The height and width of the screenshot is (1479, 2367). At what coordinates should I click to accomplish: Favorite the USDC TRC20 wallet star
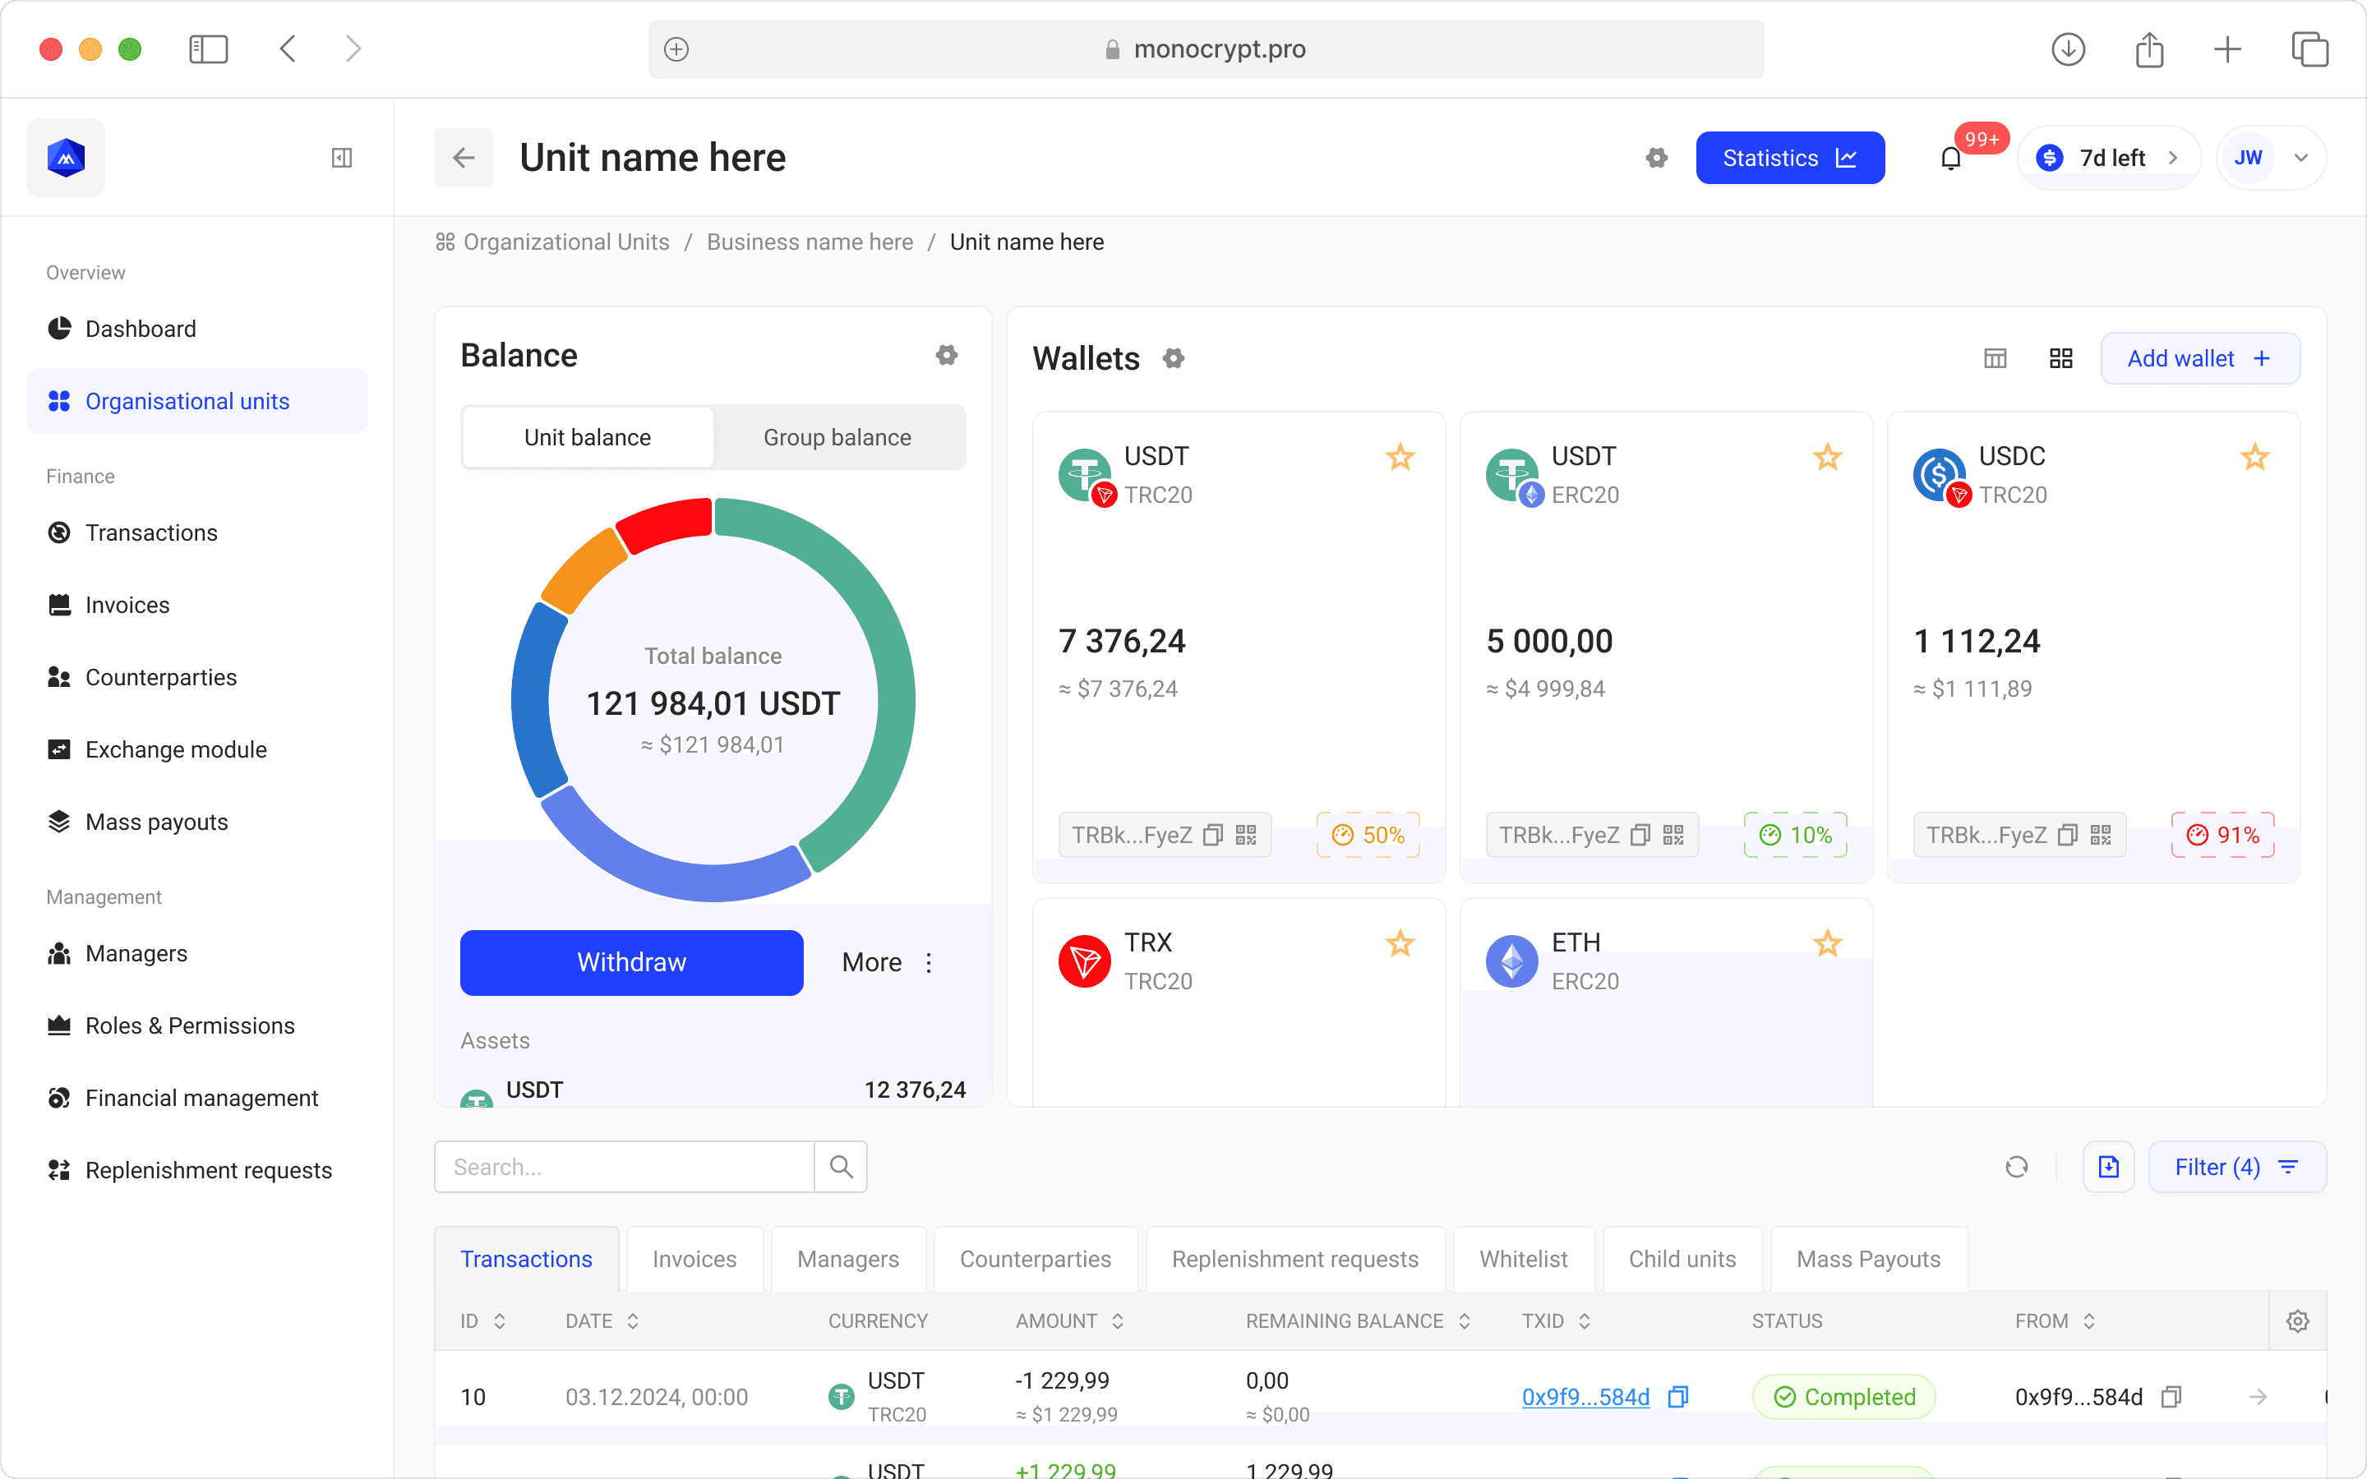tap(2254, 457)
